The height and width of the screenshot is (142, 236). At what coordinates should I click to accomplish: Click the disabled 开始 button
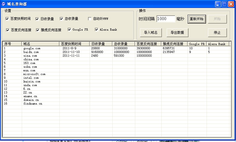pos(217,19)
